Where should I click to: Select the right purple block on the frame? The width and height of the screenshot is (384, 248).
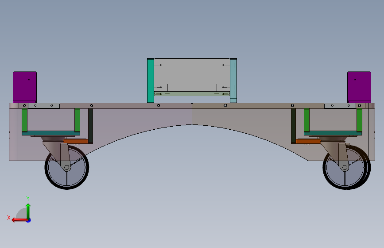[x=359, y=87]
